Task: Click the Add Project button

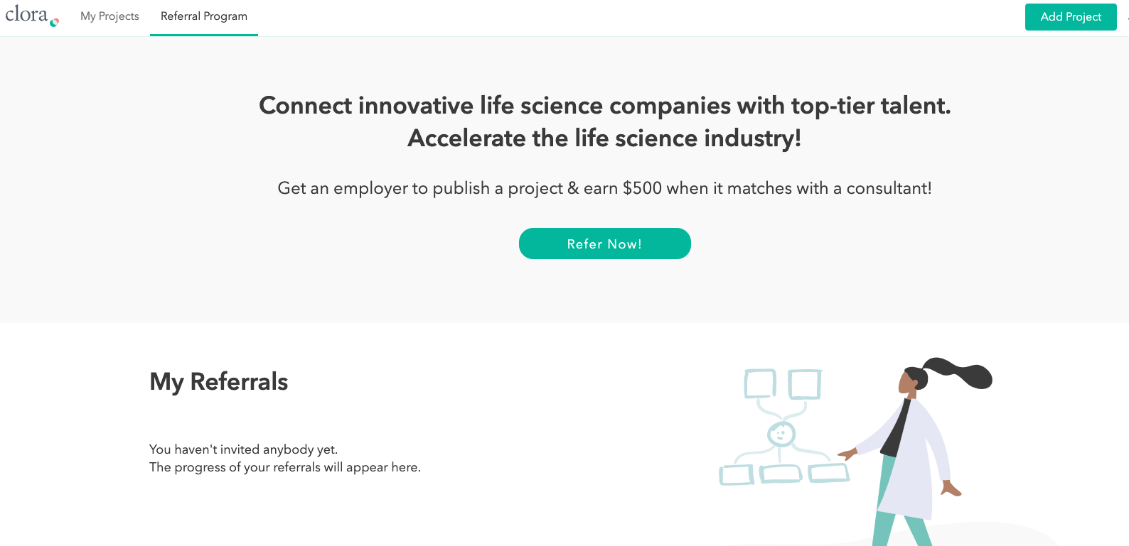Action: [1071, 17]
